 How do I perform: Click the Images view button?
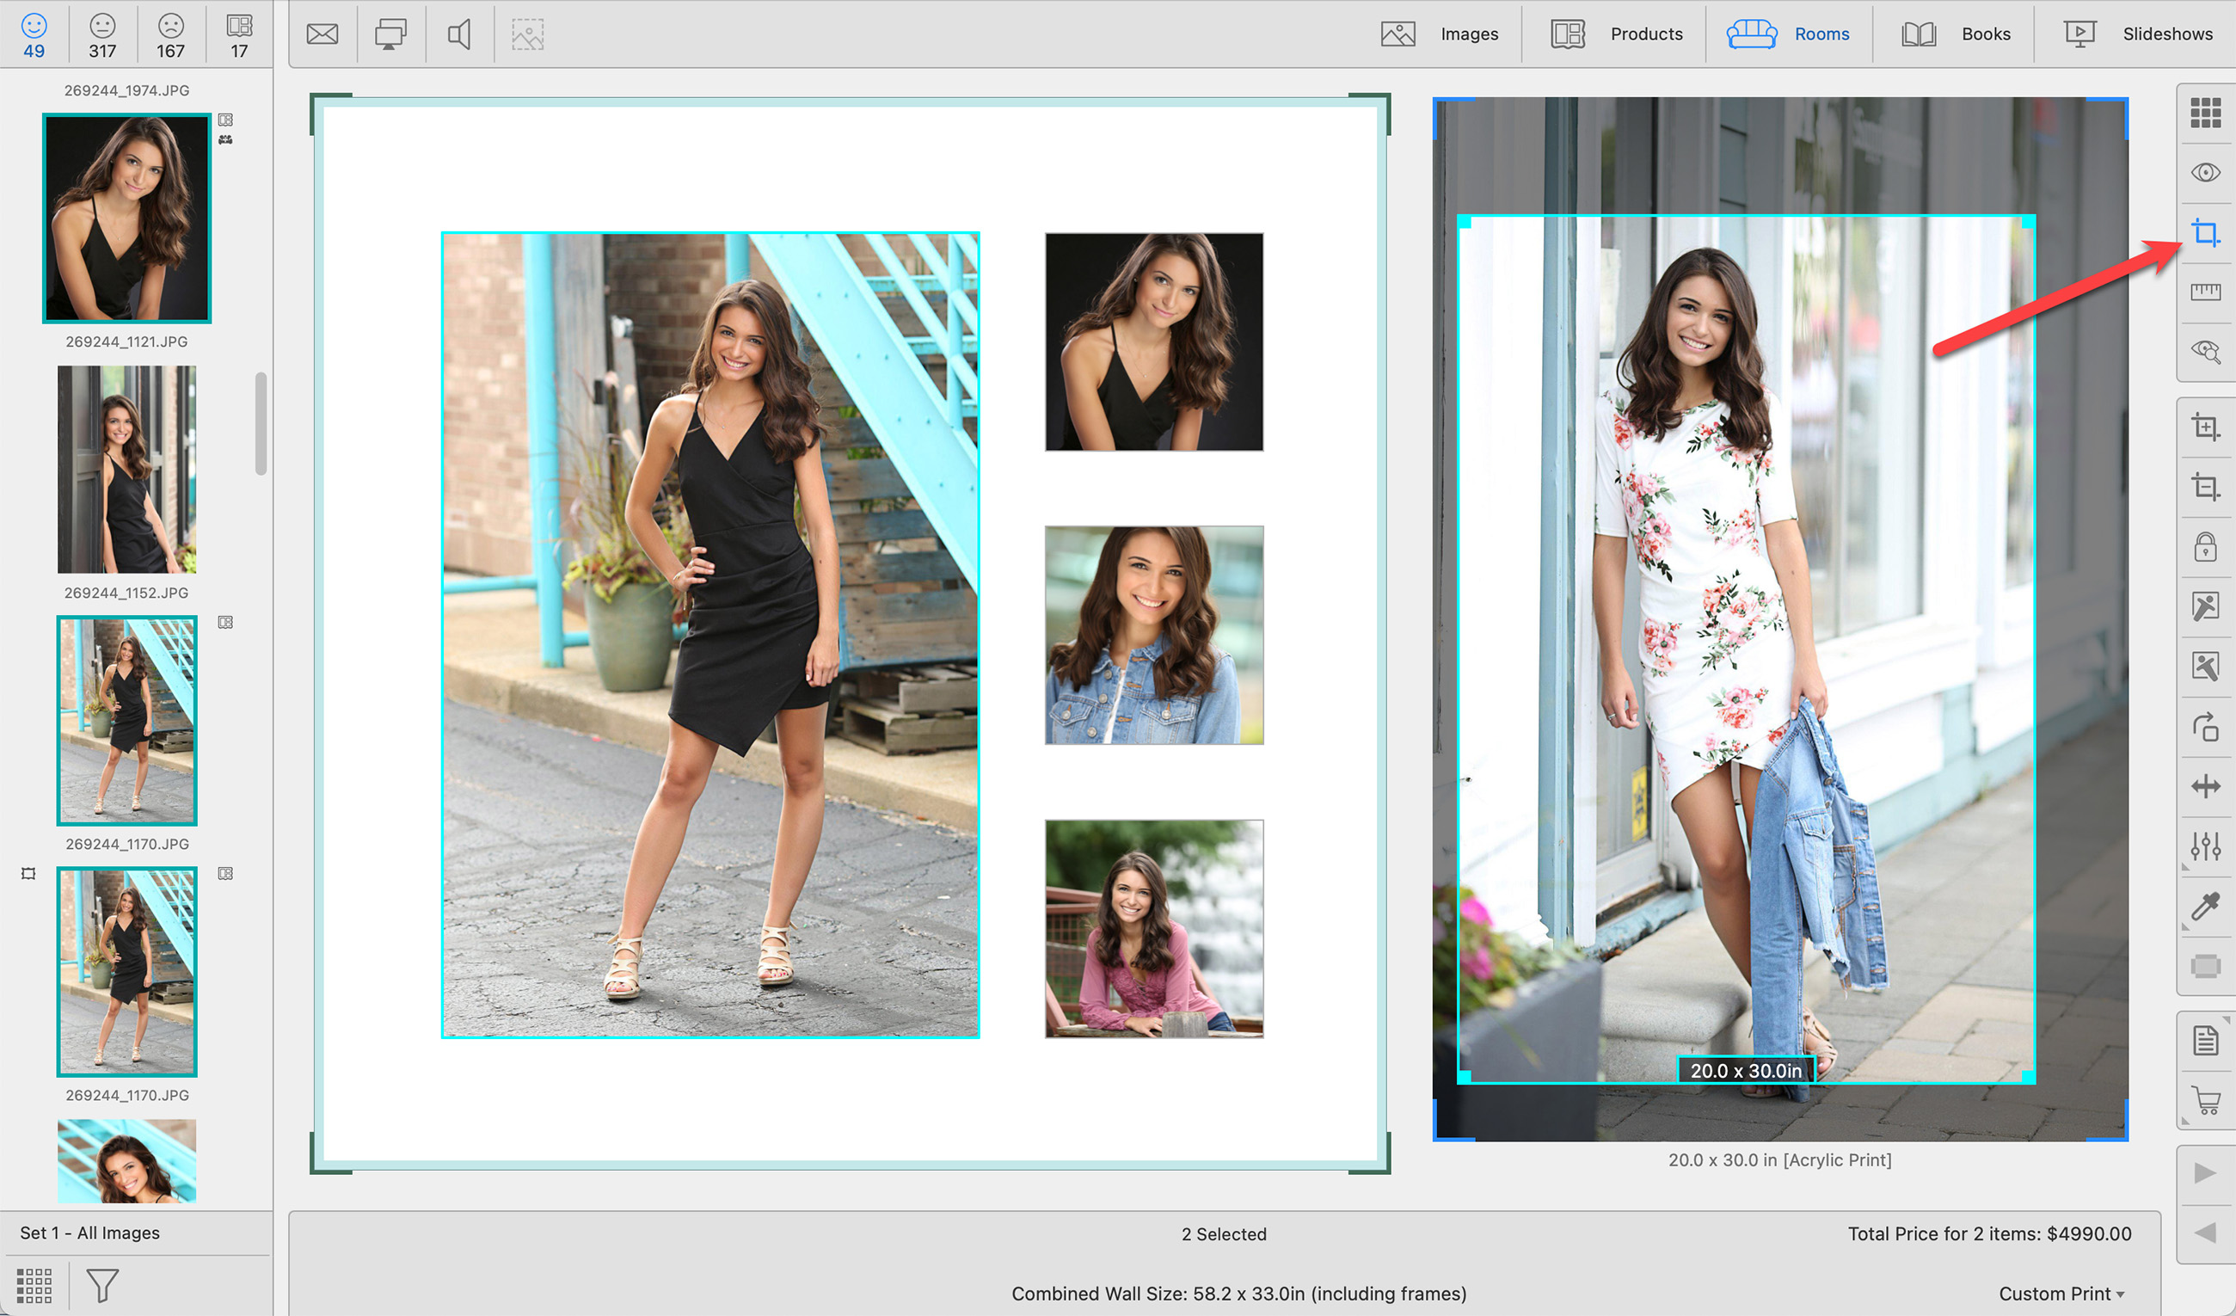[1439, 34]
